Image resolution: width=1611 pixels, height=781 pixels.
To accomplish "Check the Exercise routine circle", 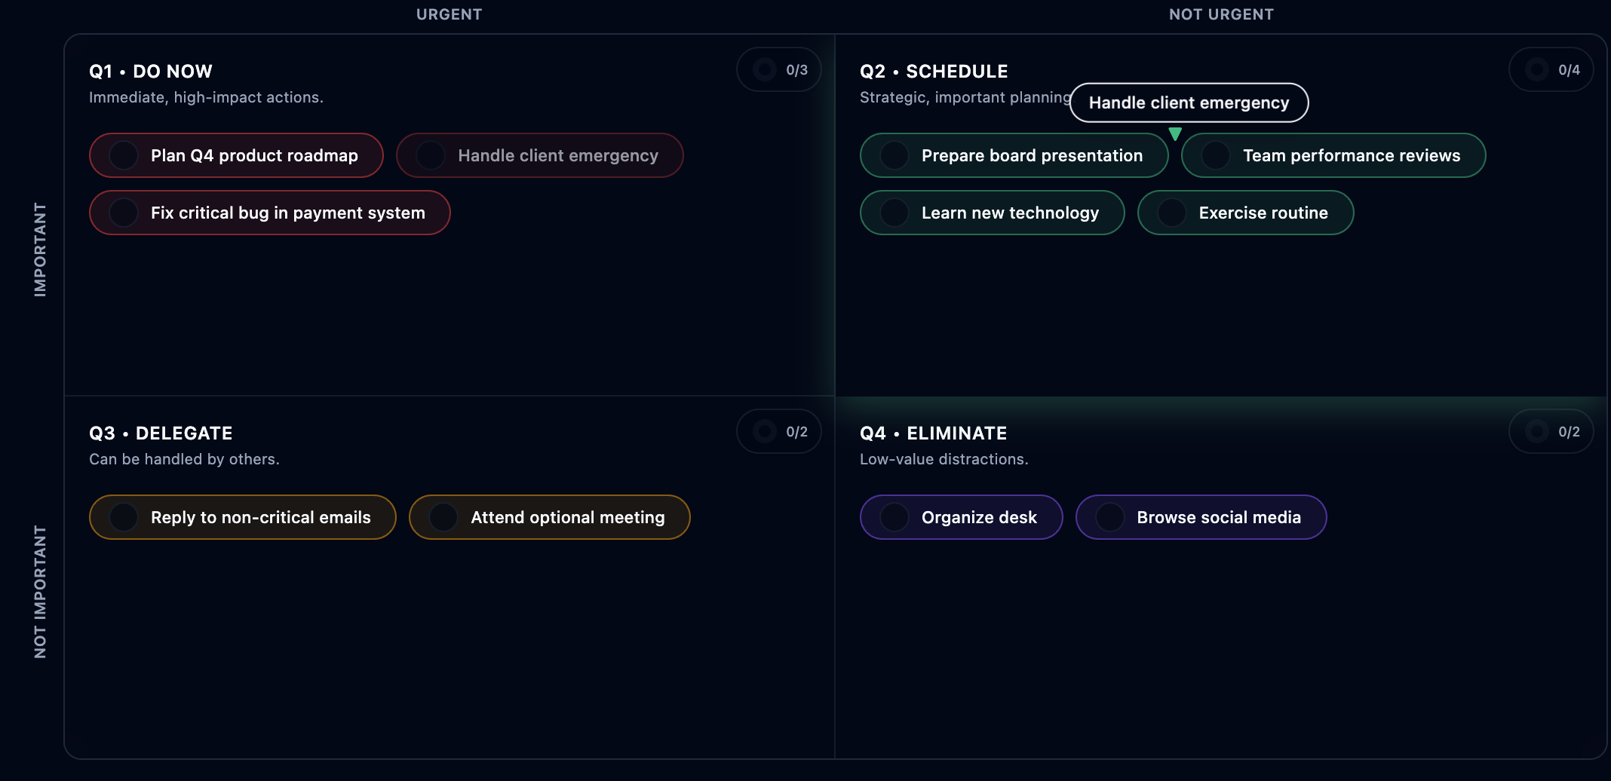I will coord(1172,213).
